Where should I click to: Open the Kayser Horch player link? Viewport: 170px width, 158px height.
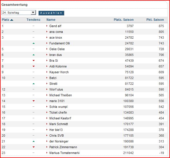pyautogui.click(x=59, y=72)
